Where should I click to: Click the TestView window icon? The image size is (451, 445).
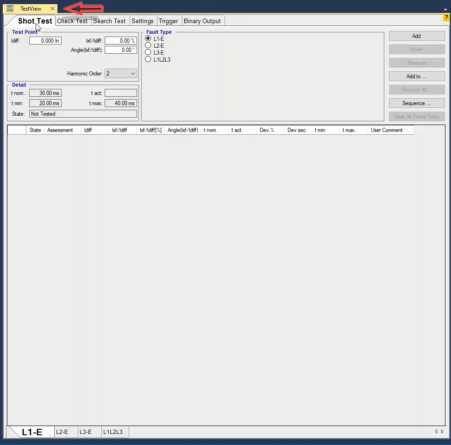tap(10, 9)
